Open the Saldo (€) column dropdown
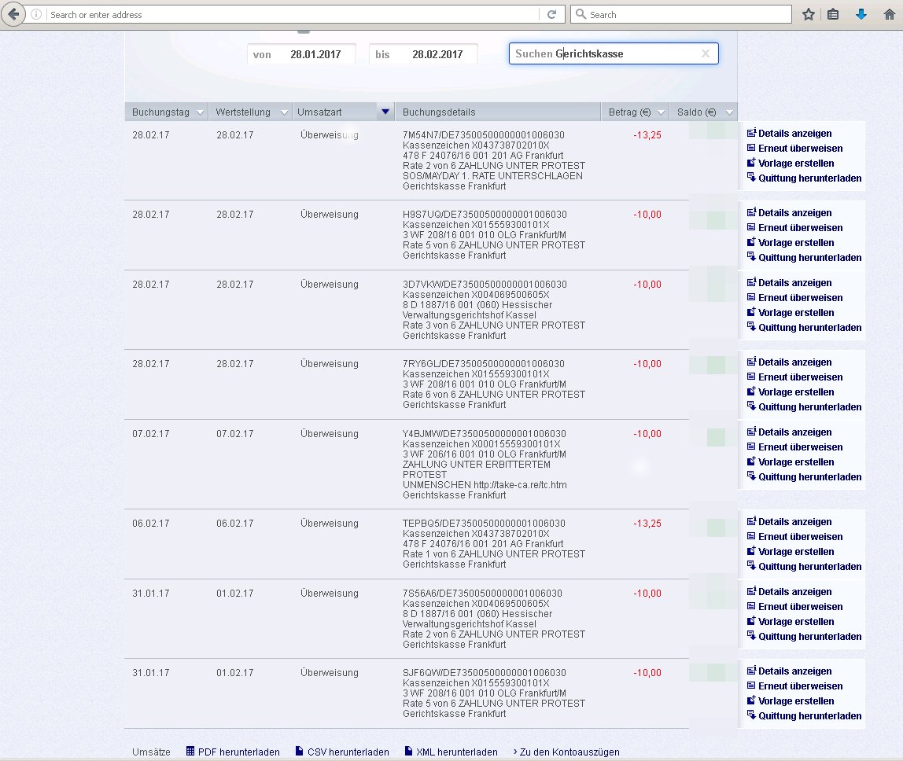 pyautogui.click(x=728, y=112)
